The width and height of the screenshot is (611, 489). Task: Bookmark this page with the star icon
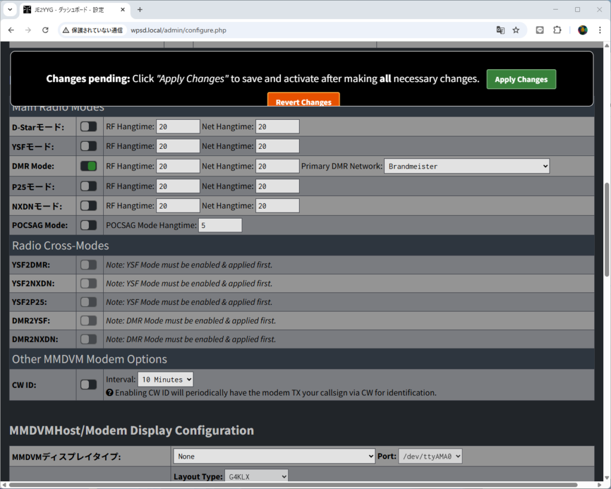[x=516, y=30]
